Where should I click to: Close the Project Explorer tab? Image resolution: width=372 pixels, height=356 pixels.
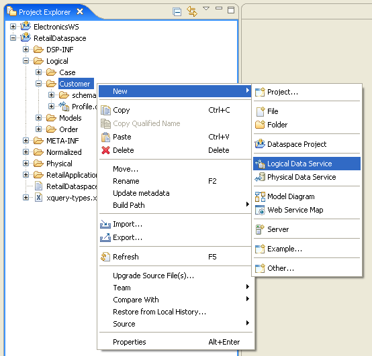click(x=80, y=11)
